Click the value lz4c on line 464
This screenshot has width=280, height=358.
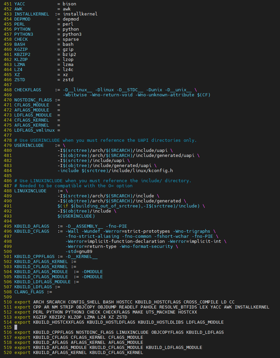68,69
